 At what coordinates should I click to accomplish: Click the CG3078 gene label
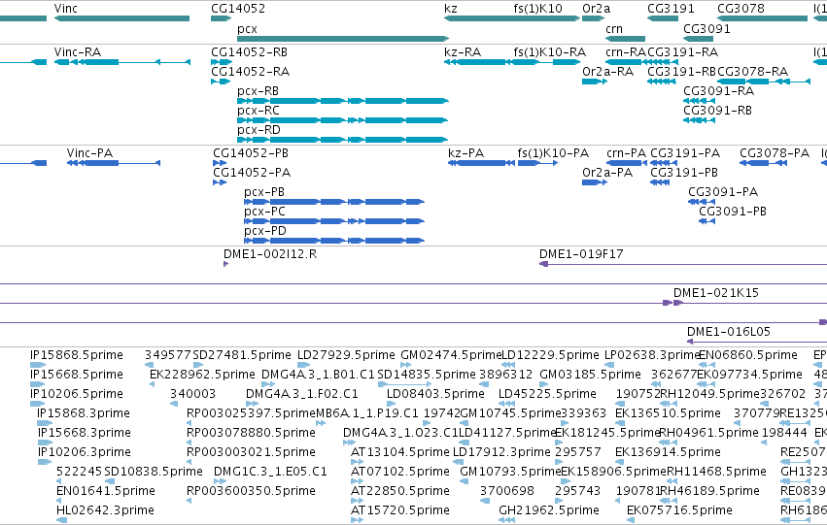741,9
